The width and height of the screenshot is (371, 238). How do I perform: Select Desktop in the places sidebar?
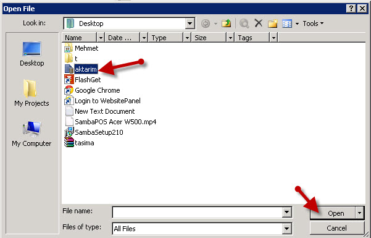[x=32, y=54]
